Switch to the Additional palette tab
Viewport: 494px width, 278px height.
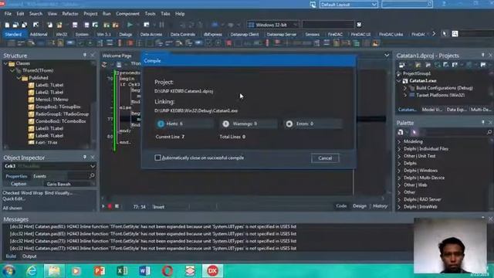click(x=39, y=34)
